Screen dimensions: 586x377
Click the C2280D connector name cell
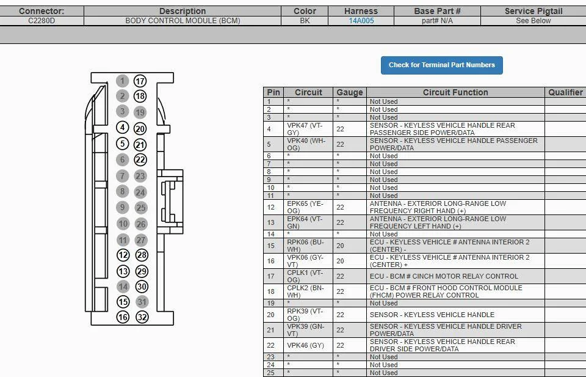pyautogui.click(x=42, y=21)
